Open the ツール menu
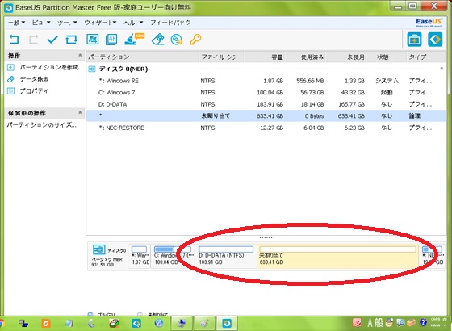Screen dimensions: 452x331 coord(67,23)
